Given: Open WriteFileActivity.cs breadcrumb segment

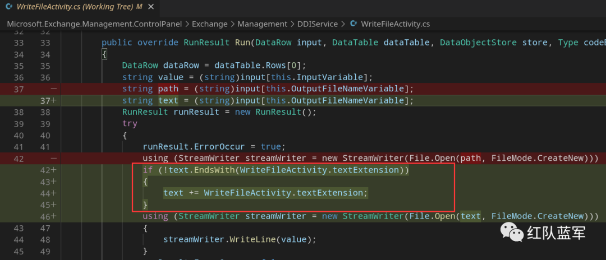Looking at the screenshot, I should (396, 24).
